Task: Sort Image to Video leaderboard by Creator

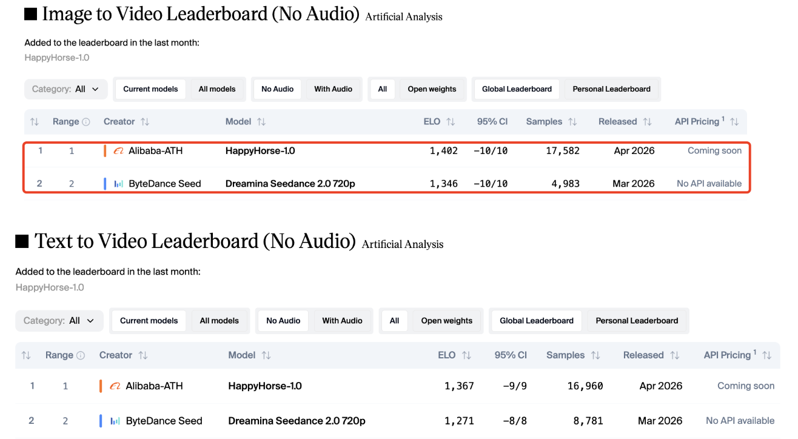Action: click(x=144, y=122)
